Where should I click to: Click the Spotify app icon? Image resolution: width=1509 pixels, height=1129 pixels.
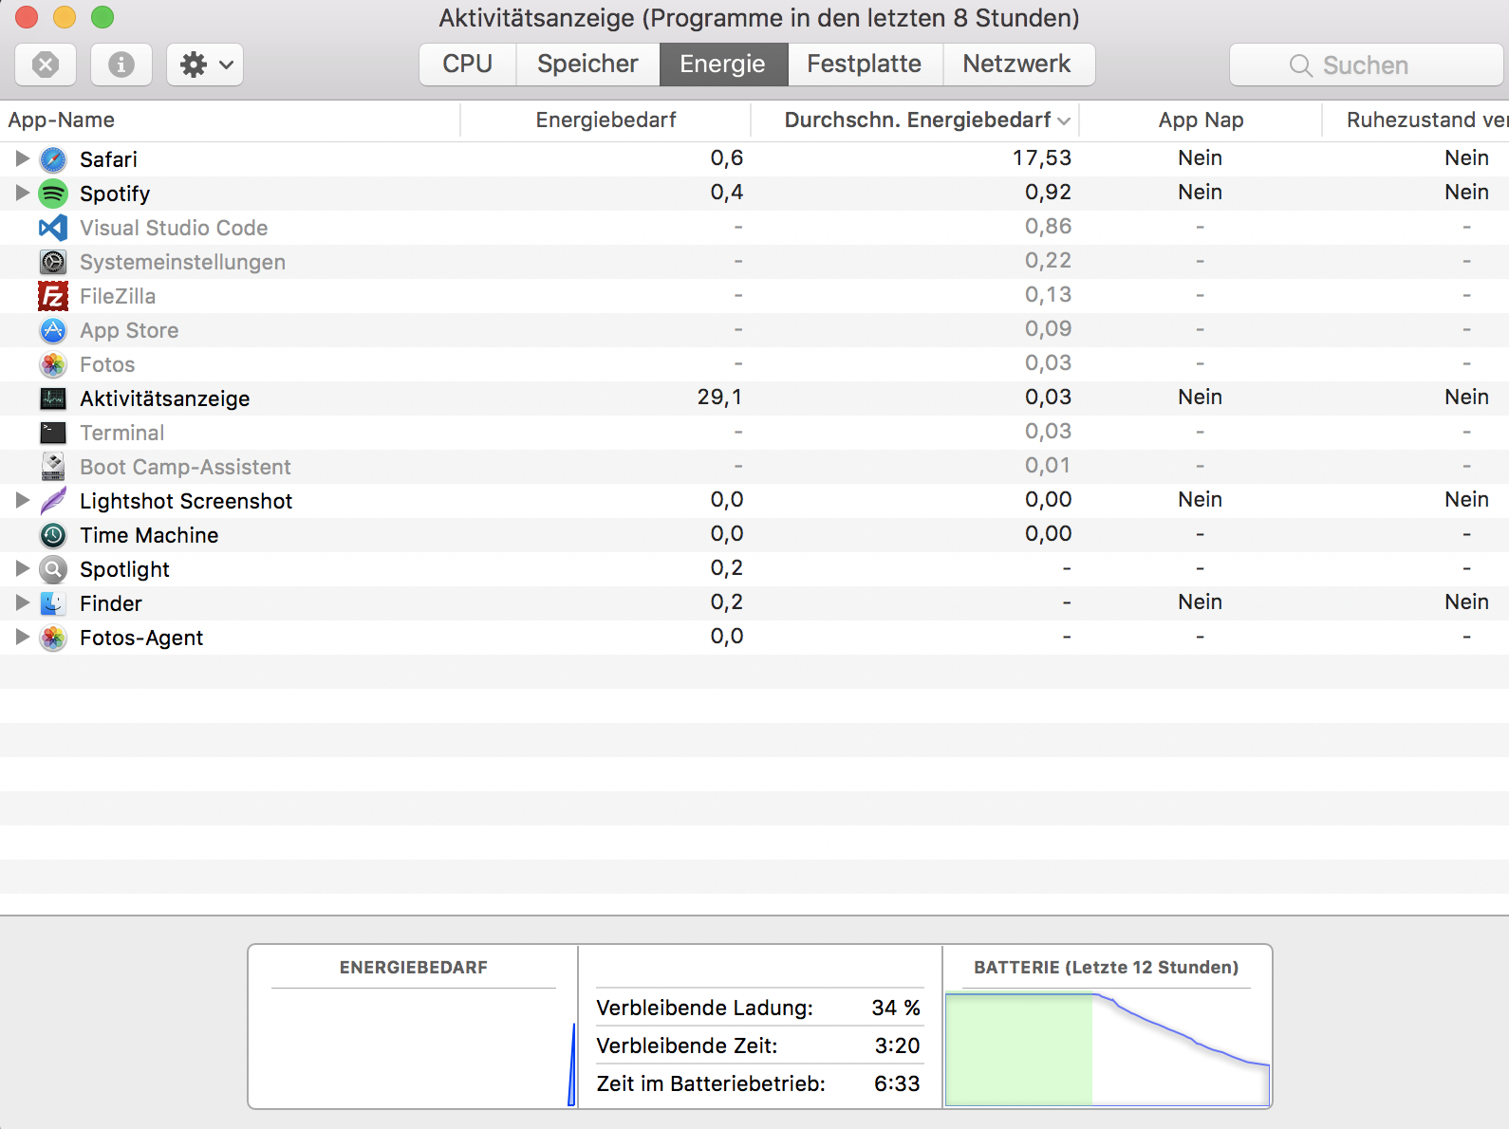[x=53, y=194]
